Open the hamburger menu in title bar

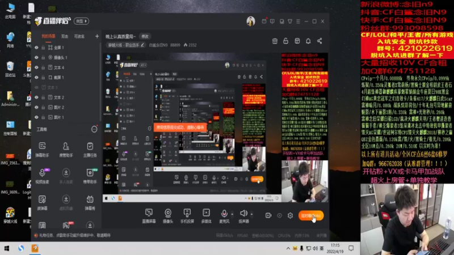298,22
